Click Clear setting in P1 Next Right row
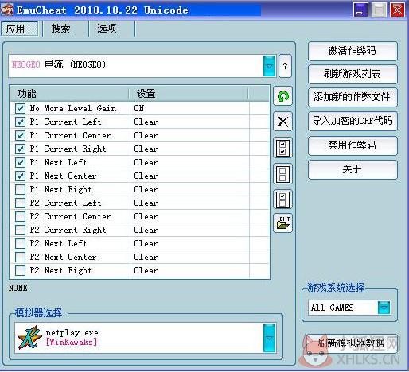Image resolution: width=409 pixels, height=372 pixels. click(146, 189)
